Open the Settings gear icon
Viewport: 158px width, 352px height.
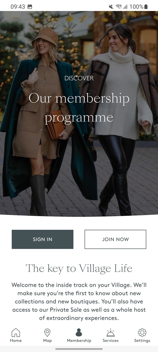(142, 332)
